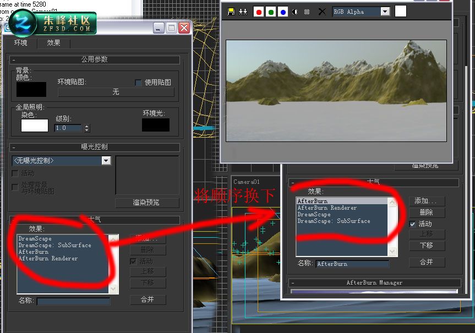Click the 渲染预览 button in left dialog
Screen dimensions: 475x333
click(147, 203)
